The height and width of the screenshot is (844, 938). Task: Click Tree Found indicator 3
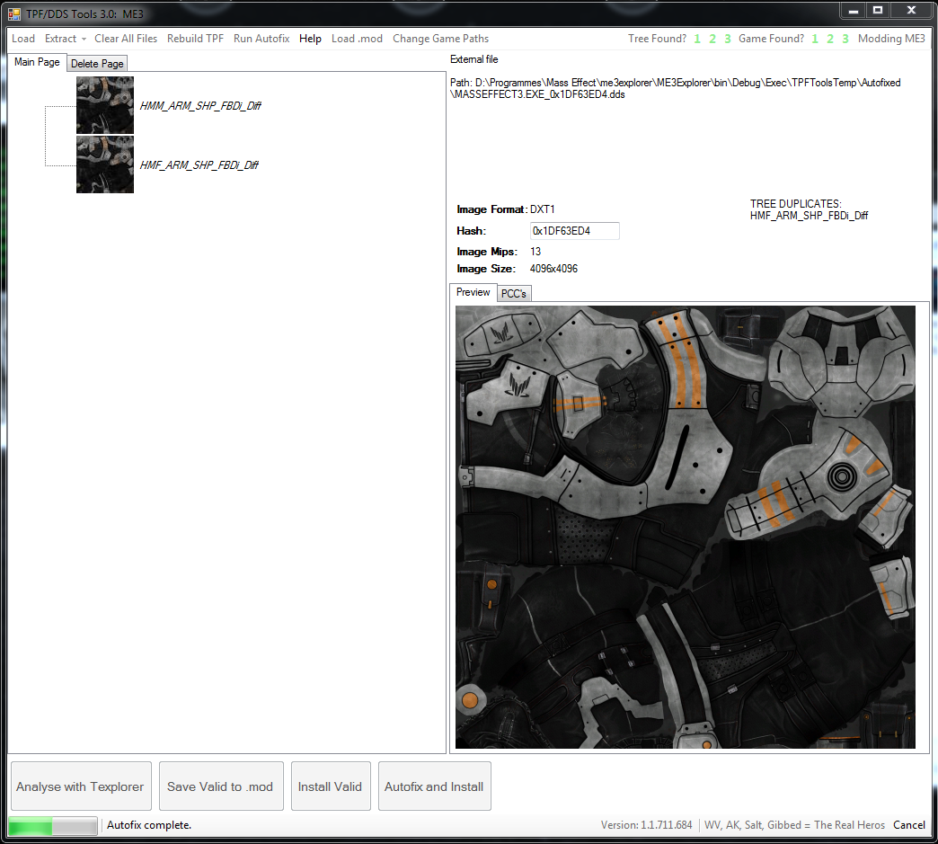[728, 39]
